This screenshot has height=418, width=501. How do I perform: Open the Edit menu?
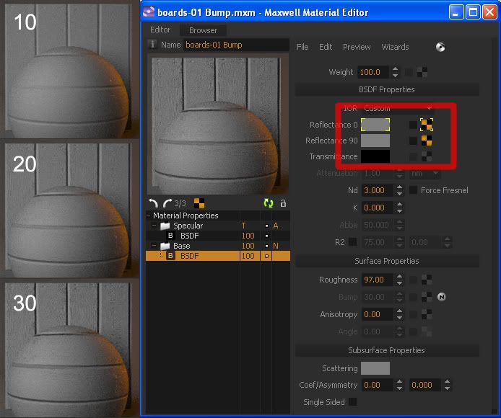click(x=326, y=47)
